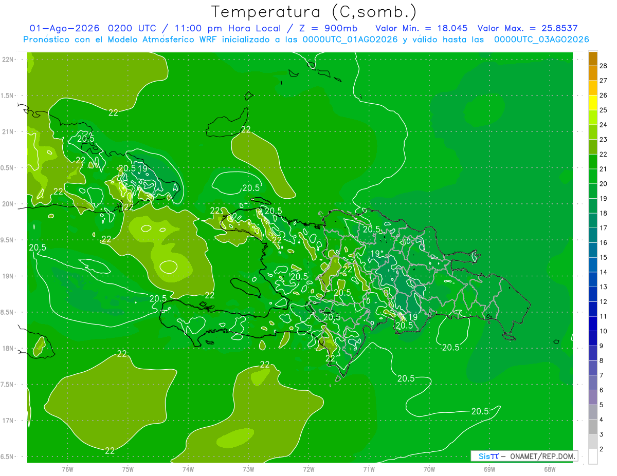Click legend tick label "13" on colorbar
The height and width of the screenshot is (476, 617).
pos(604,287)
